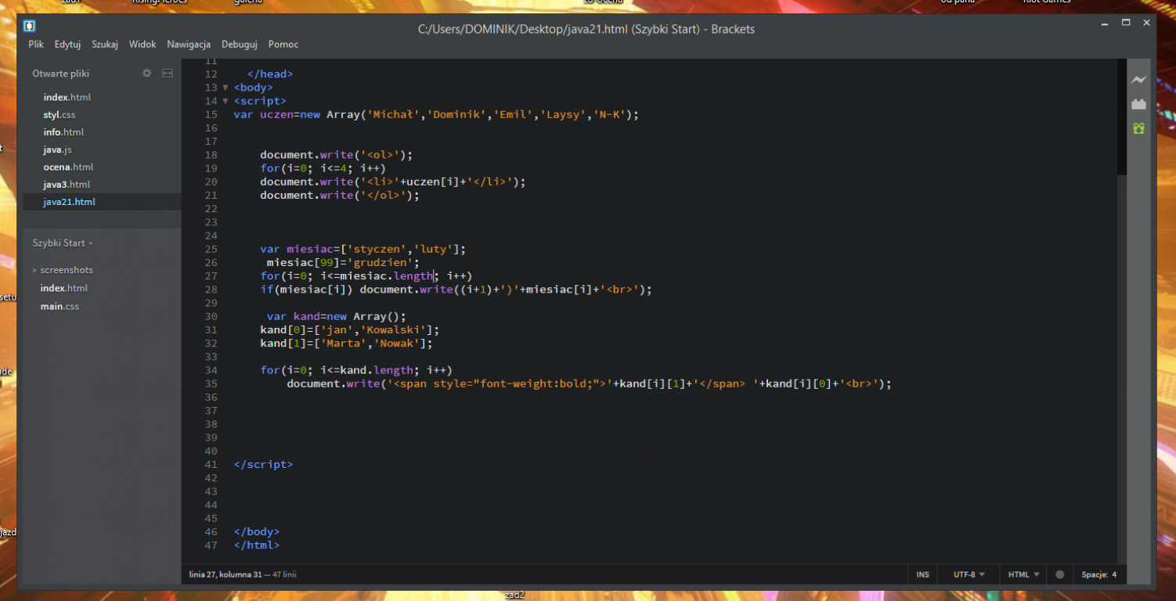The image size is (1176, 601).
Task: Click the 'grudzien' string on line 26
Action: (381, 262)
